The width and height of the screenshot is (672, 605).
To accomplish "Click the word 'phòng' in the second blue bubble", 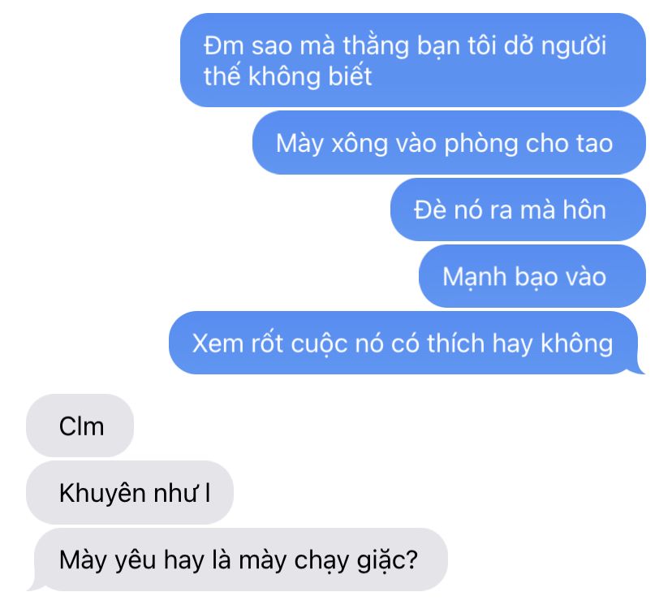I will [481, 144].
